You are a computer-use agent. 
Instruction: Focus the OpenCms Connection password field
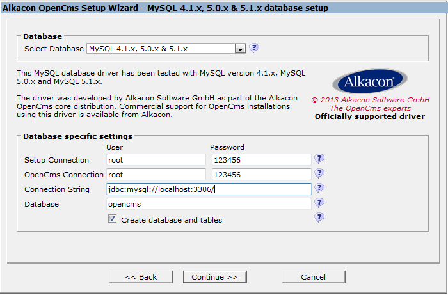point(261,175)
